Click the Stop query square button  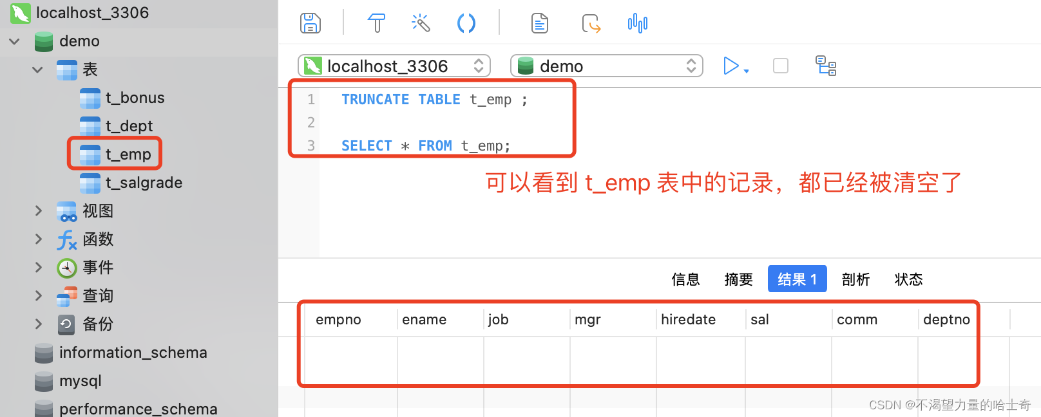click(x=781, y=66)
